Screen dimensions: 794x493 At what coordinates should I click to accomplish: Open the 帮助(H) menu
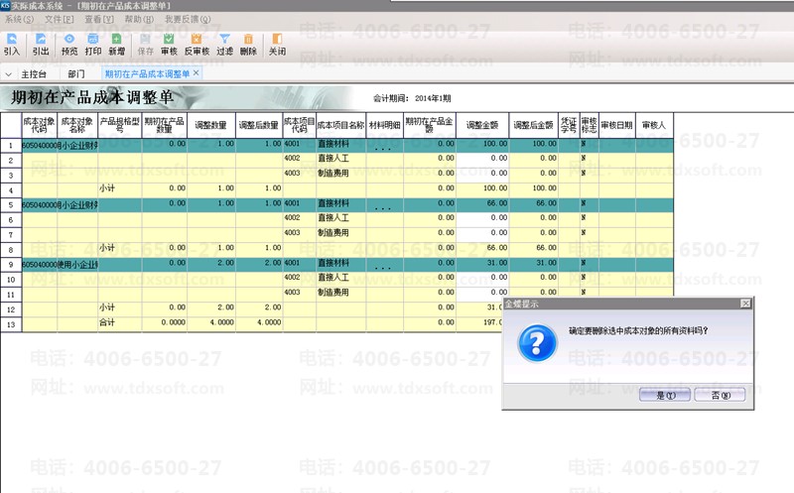[139, 19]
